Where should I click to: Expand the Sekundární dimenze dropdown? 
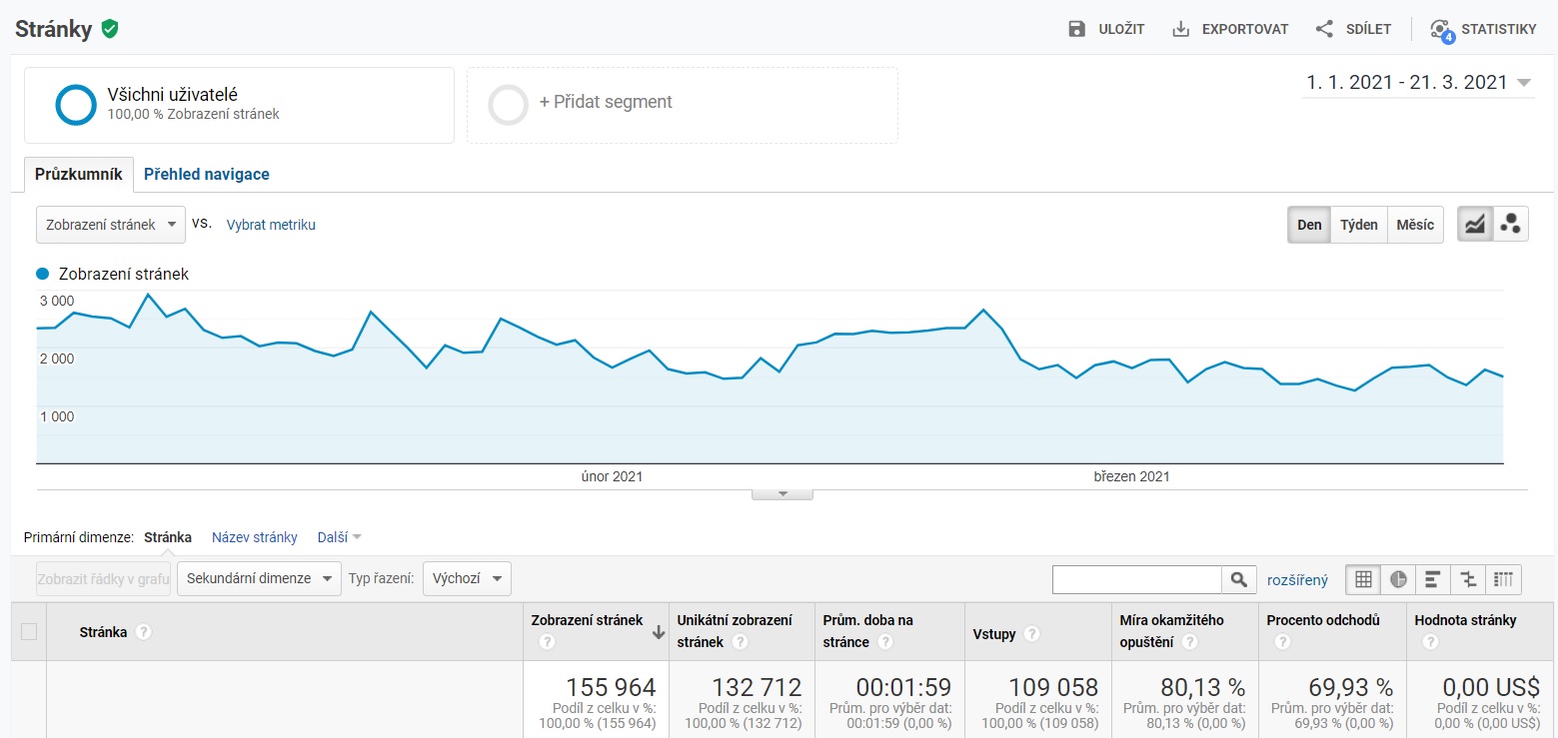coord(259,578)
